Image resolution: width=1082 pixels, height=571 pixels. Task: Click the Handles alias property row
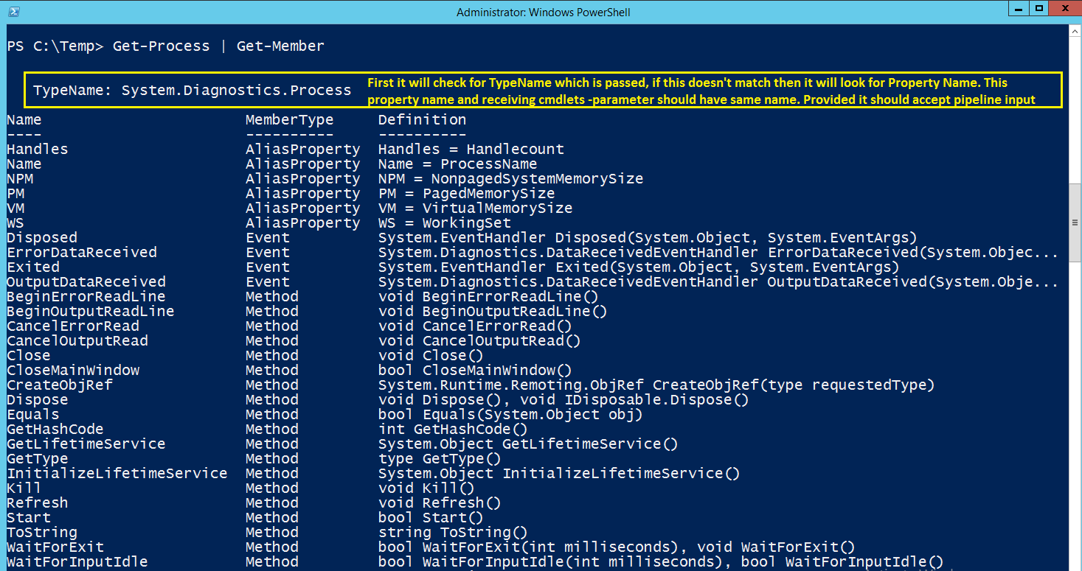pyautogui.click(x=37, y=149)
